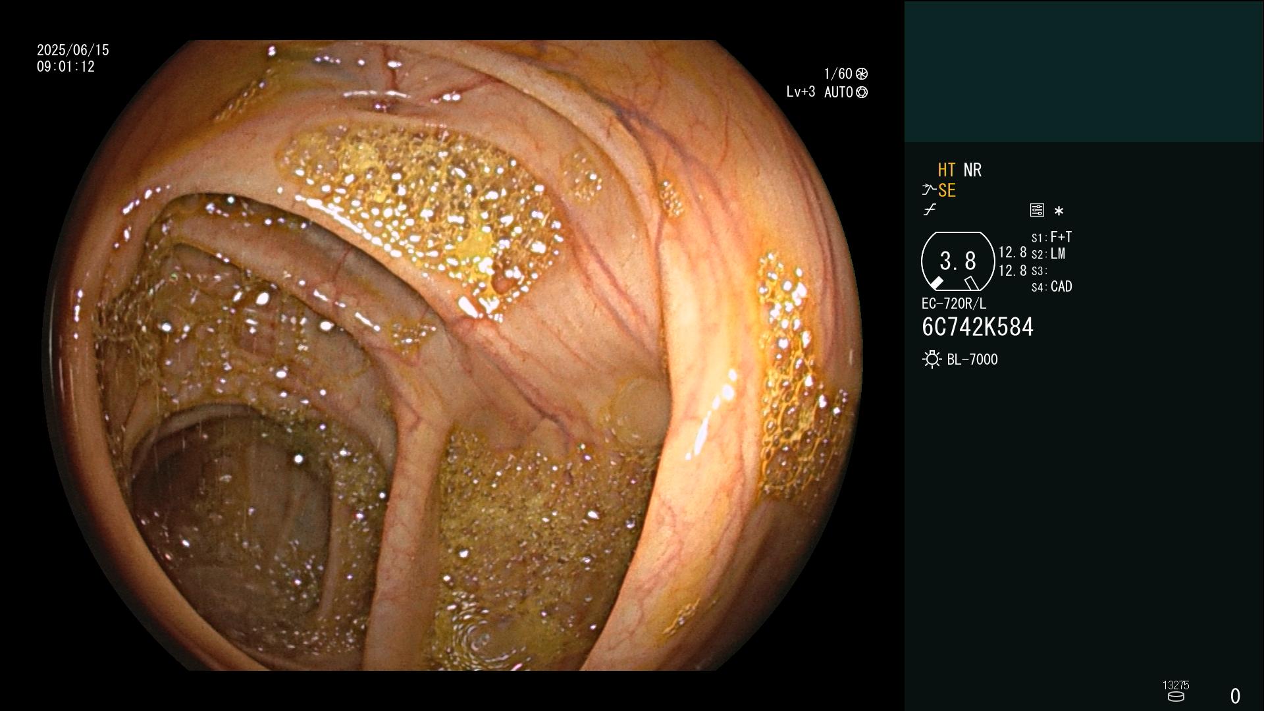This screenshot has height=711, width=1264.
Task: Click the light source lamp icon
Action: click(932, 359)
